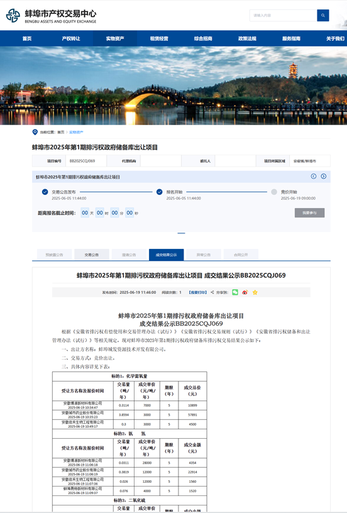This screenshot has width=347, height=513.
Task: Open the 服务指南 nav menu
Action: (x=291, y=38)
